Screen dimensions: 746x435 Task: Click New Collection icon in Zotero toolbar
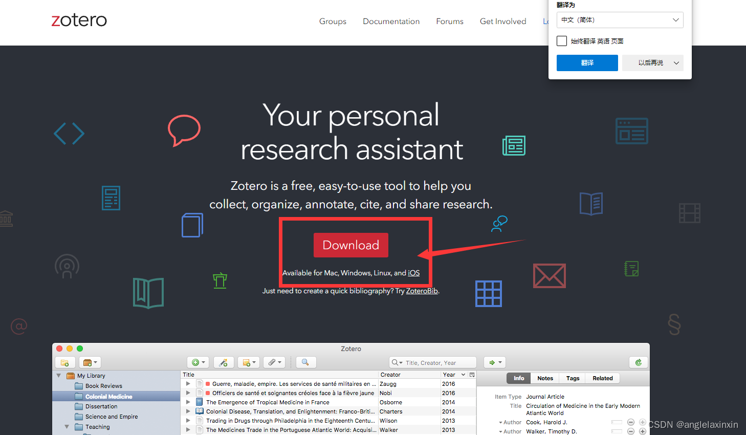click(x=65, y=362)
